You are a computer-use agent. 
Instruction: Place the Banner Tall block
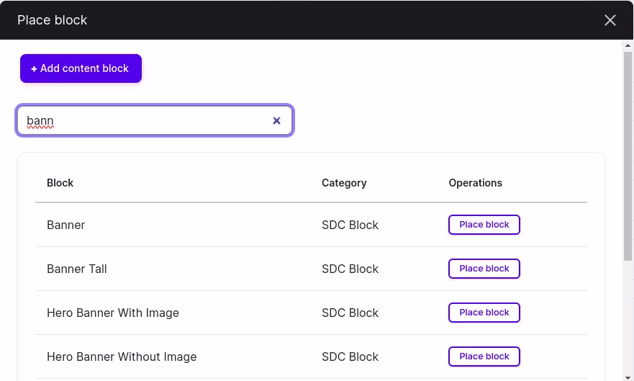pyautogui.click(x=484, y=269)
